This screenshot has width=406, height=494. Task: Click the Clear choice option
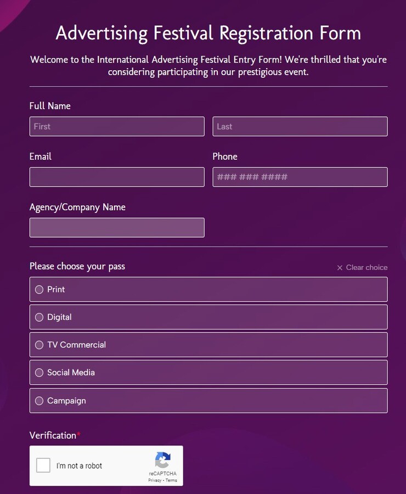click(366, 267)
